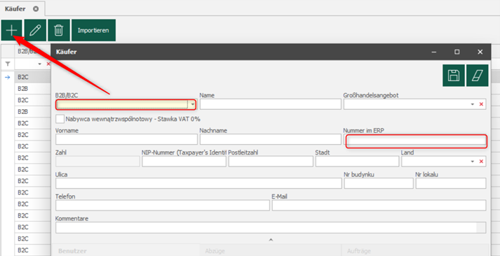Viewport: 500px width, 256px height.
Task: Minimize the Käufer dialog
Action: (433, 52)
